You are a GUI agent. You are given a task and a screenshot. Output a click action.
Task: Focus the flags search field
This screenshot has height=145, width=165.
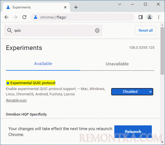coord(53,31)
